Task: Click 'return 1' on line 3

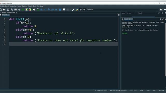Action: coord(29,26)
